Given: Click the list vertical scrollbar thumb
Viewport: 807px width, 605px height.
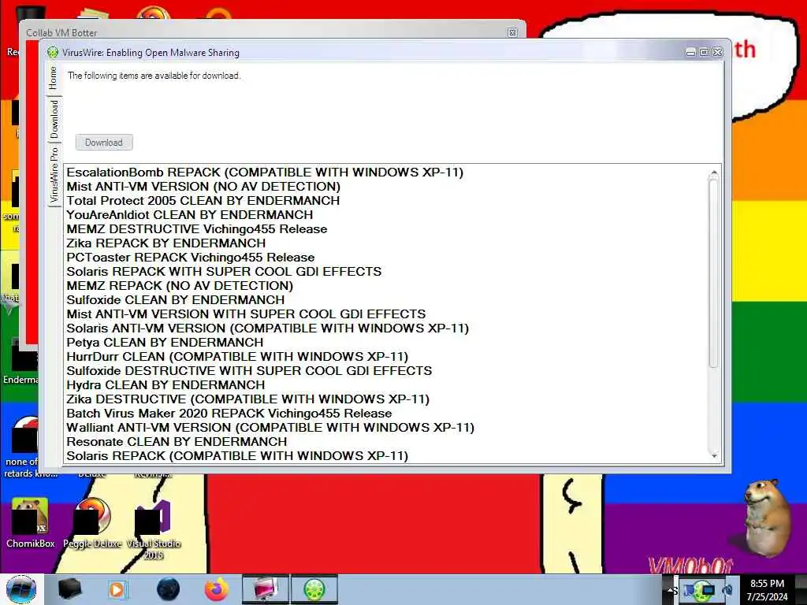Looking at the screenshot, I should (x=714, y=273).
